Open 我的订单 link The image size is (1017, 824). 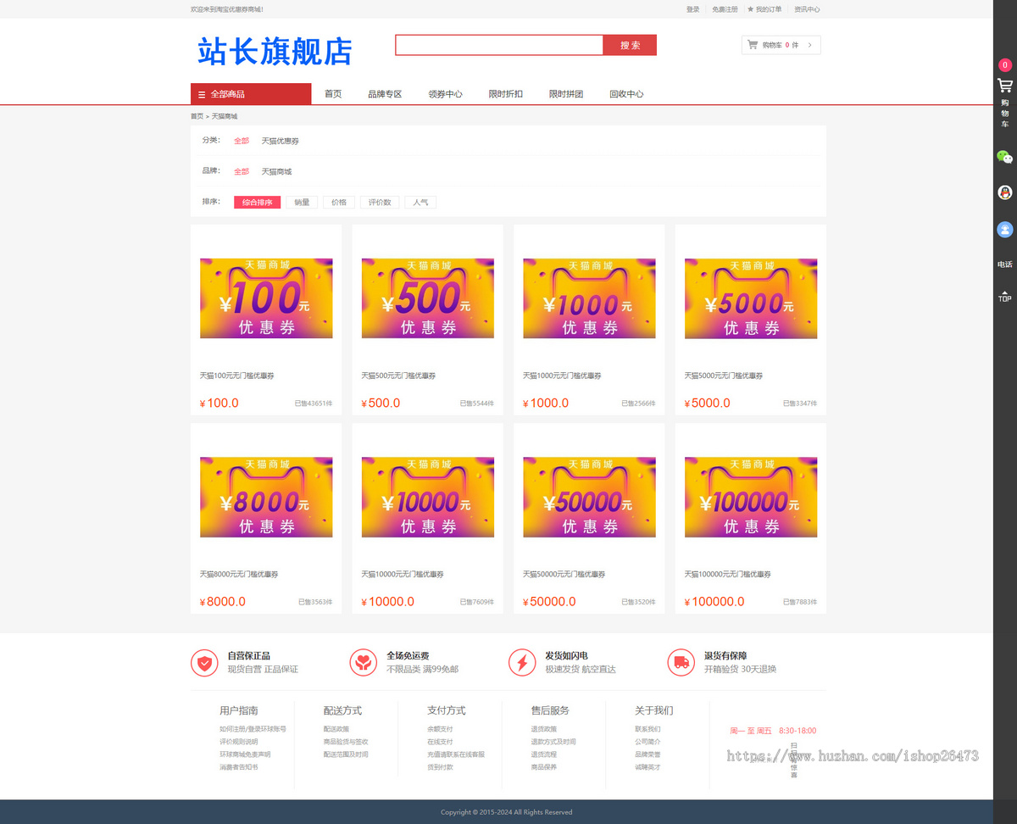769,9
